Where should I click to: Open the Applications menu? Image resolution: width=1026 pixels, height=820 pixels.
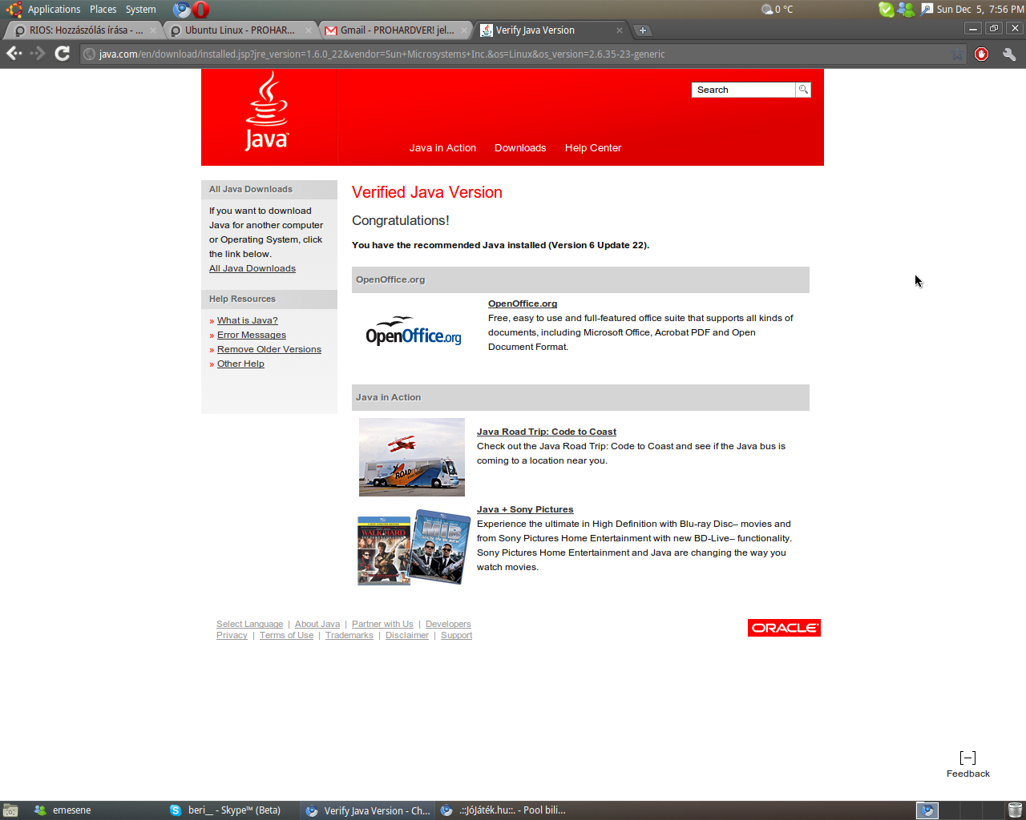[x=54, y=10]
